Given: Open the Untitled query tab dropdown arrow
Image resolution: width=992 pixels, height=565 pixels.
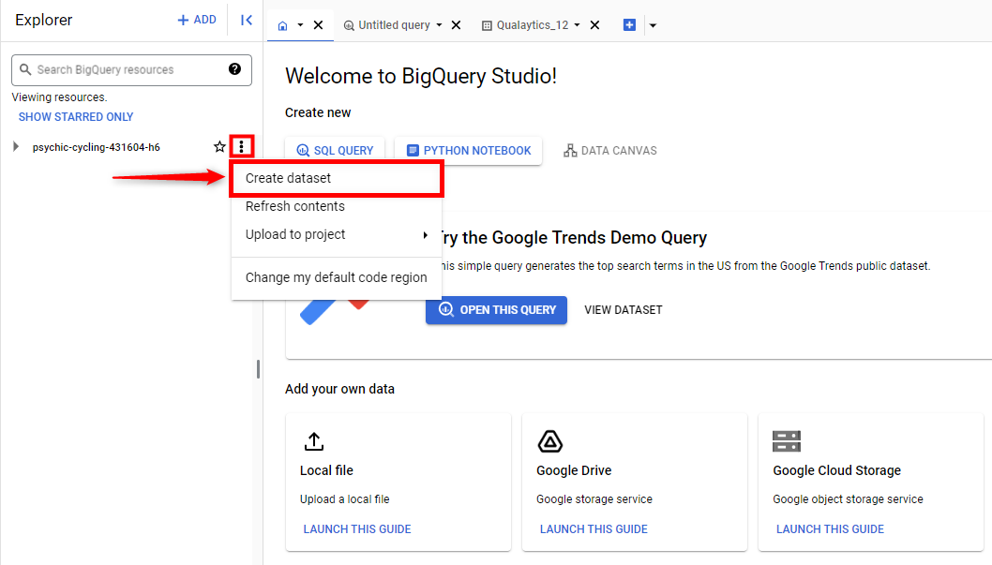Looking at the screenshot, I should coord(439,25).
